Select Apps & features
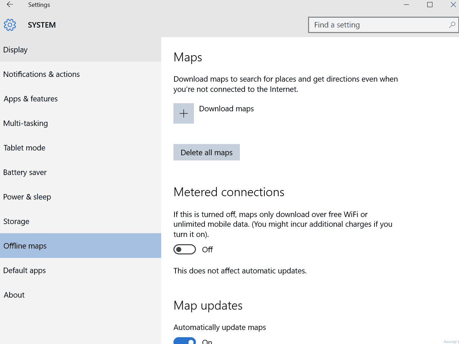 (x=80, y=99)
